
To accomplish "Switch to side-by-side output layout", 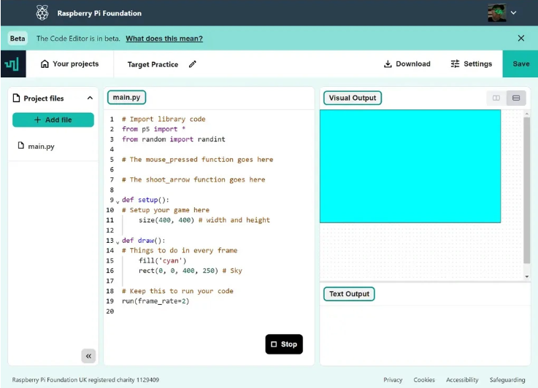I will [x=496, y=98].
